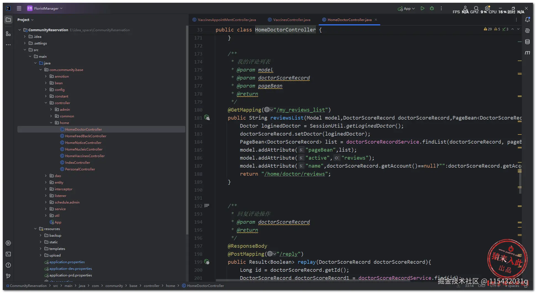
Task: Open the Problems tool window icon
Action: tap(8, 265)
